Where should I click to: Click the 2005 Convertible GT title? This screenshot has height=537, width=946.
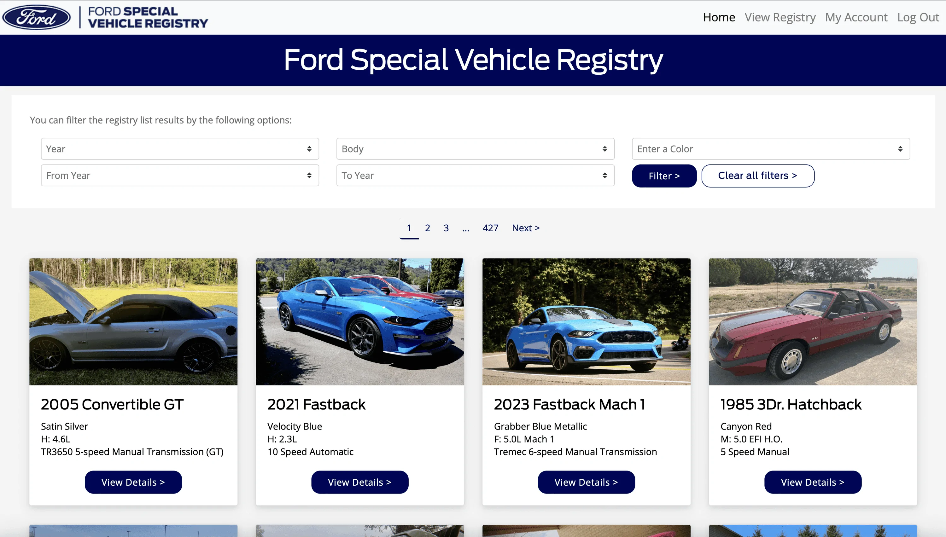(112, 404)
